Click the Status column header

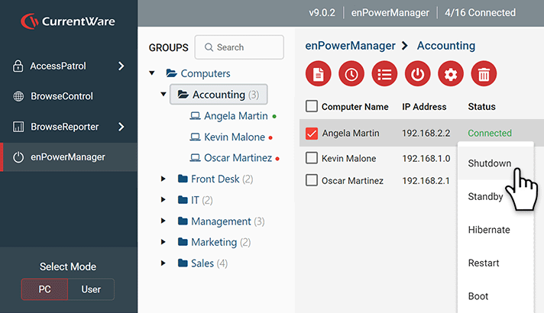click(481, 106)
